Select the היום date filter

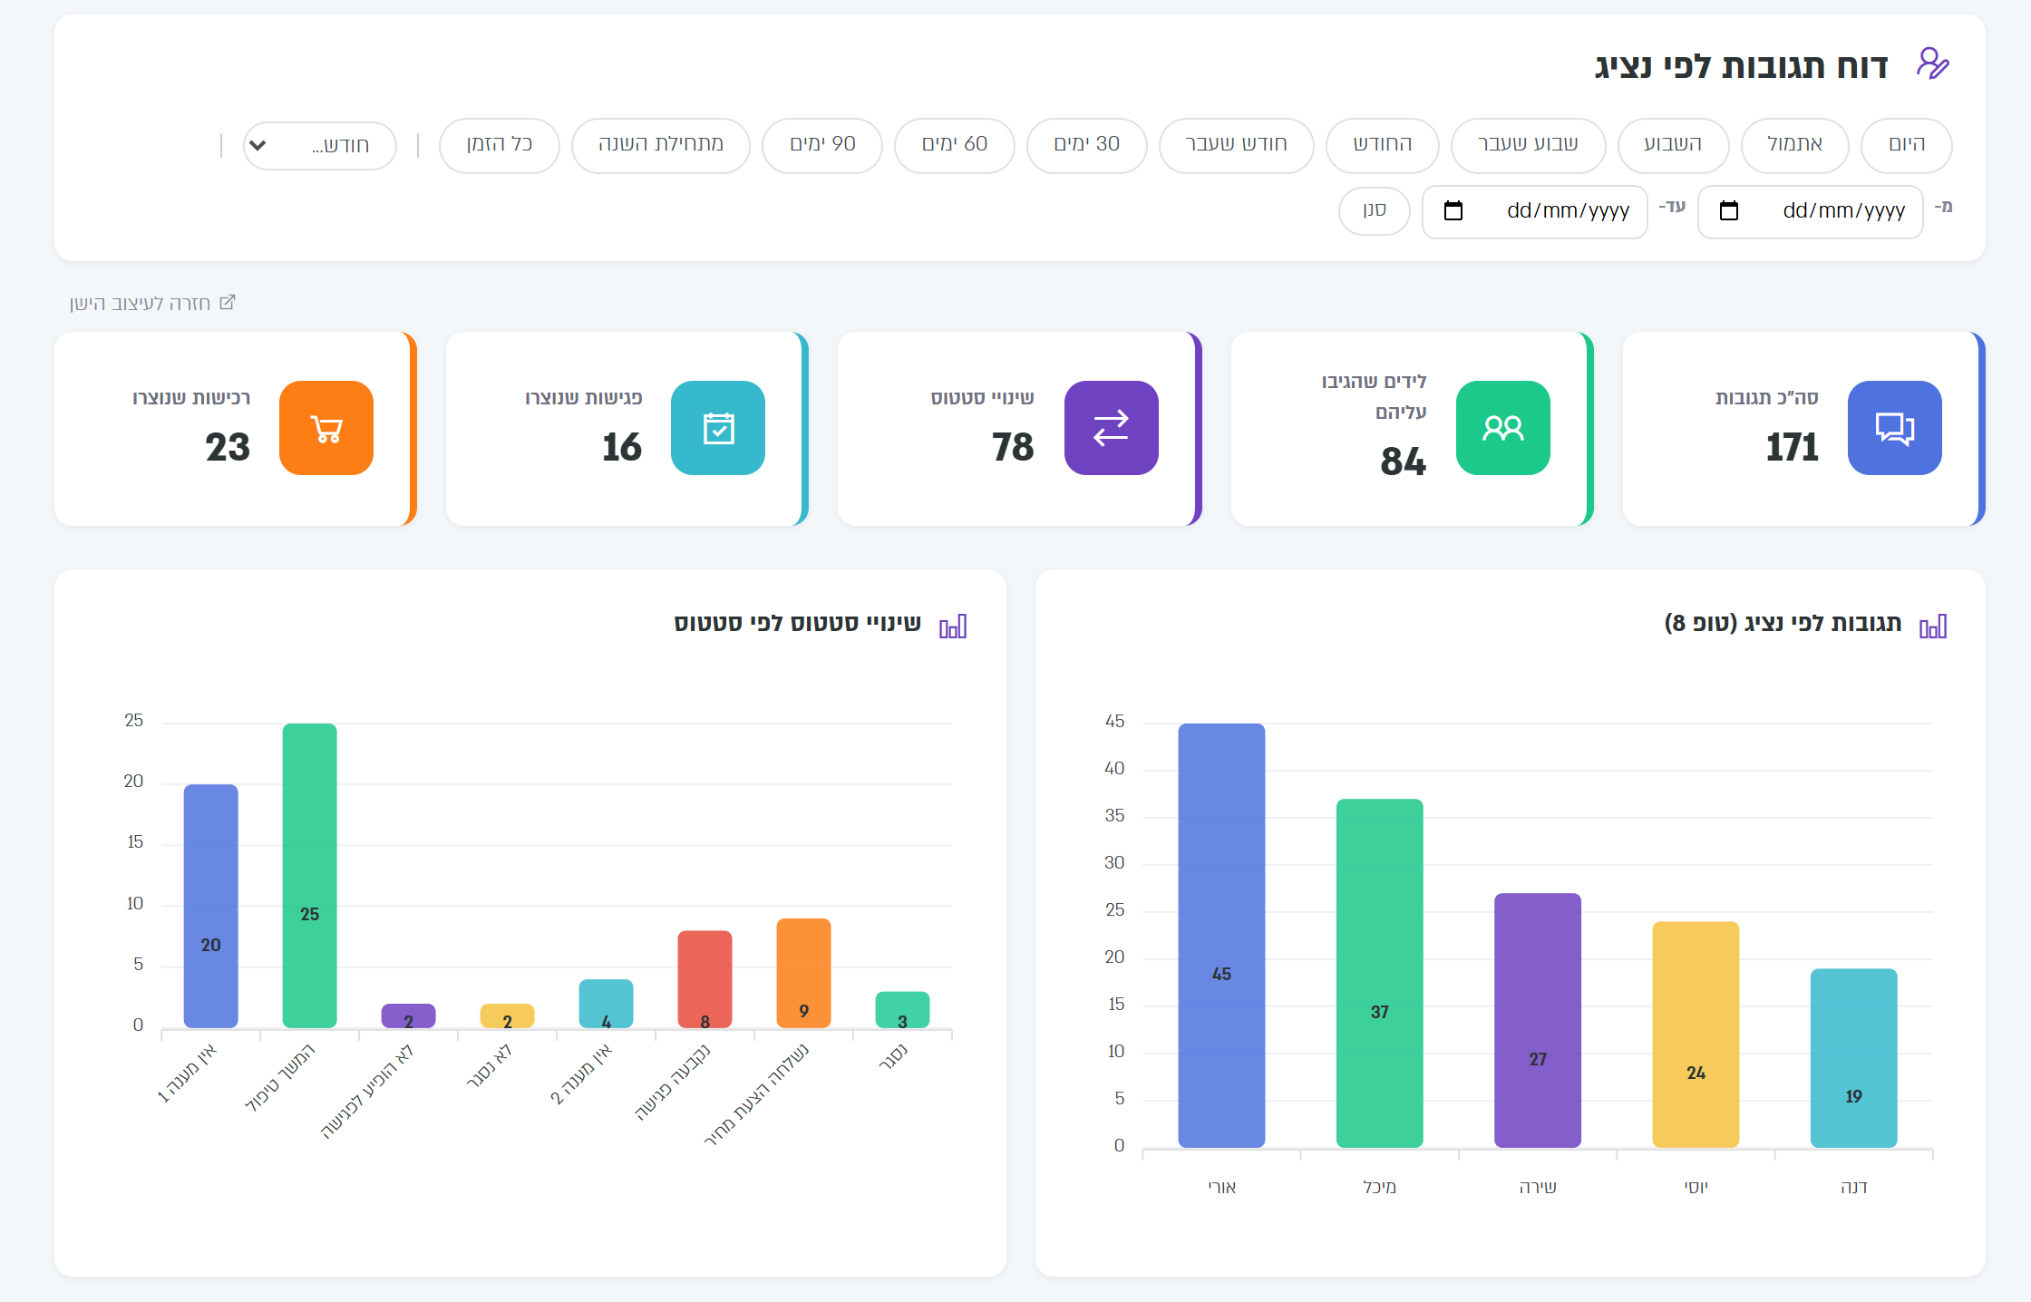tap(1906, 145)
